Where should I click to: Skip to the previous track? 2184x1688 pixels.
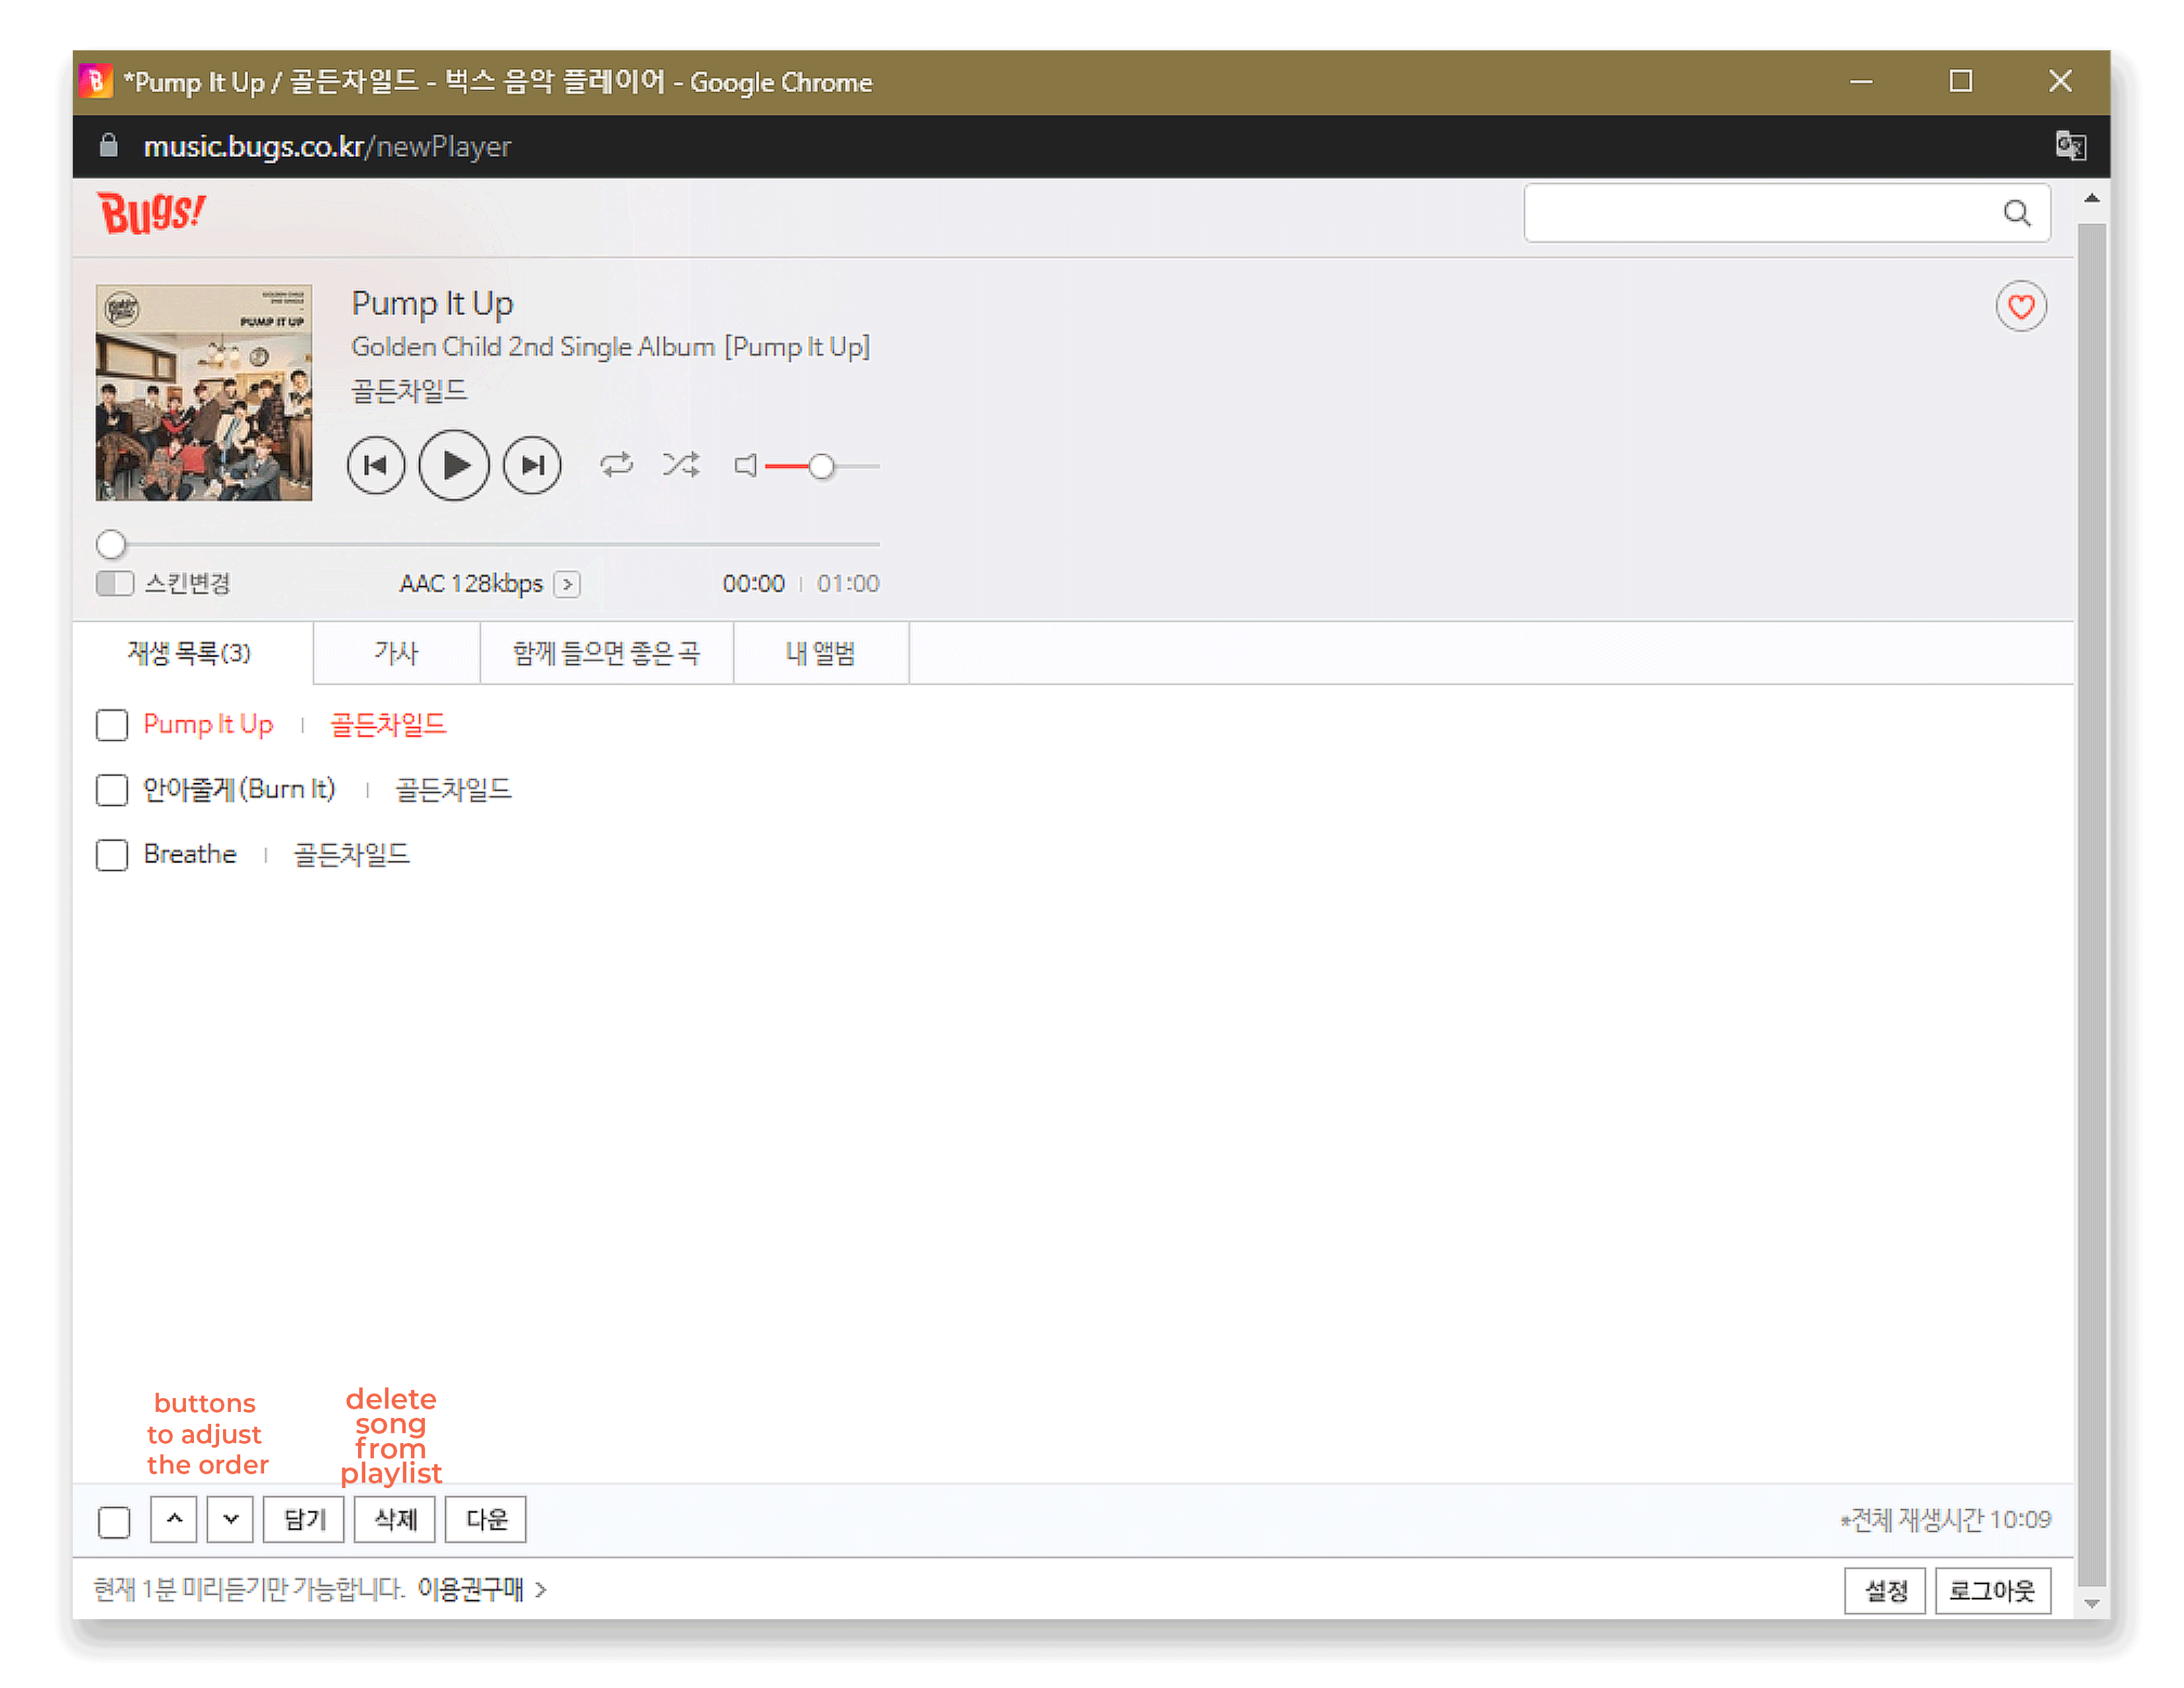click(376, 465)
